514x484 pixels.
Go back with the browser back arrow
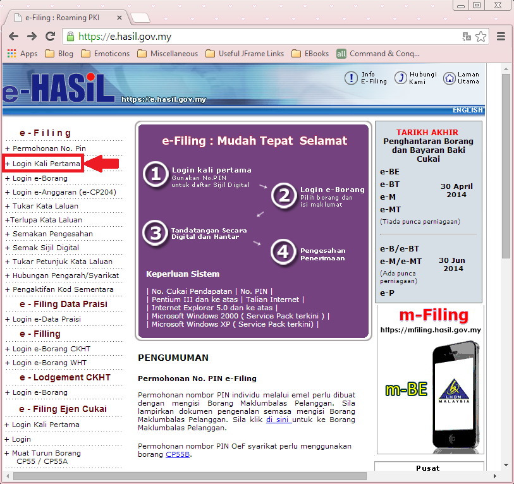pyautogui.click(x=13, y=37)
